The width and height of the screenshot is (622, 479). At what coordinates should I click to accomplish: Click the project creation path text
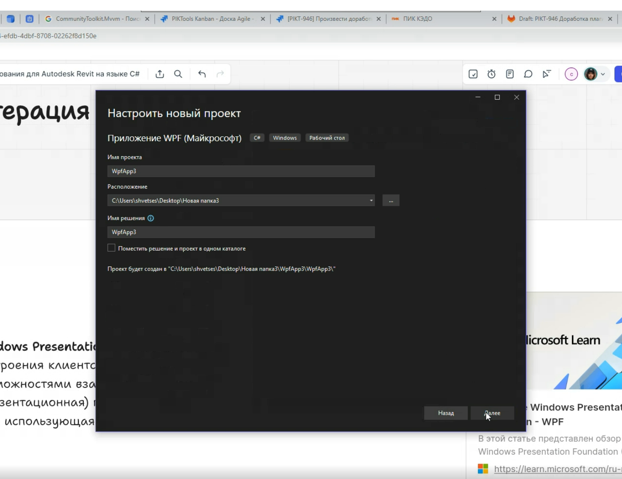click(222, 269)
